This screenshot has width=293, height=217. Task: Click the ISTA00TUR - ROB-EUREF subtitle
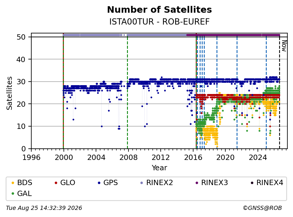(x=159, y=22)
